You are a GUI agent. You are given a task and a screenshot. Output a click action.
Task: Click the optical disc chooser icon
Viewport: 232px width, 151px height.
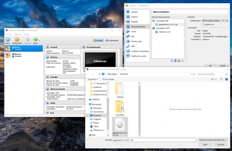(x=227, y=21)
